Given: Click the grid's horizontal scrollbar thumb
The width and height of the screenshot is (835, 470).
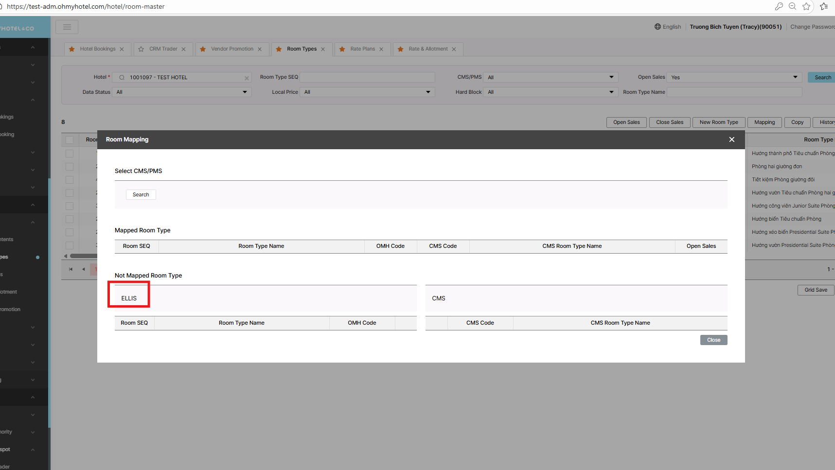Looking at the screenshot, I should 84,256.
